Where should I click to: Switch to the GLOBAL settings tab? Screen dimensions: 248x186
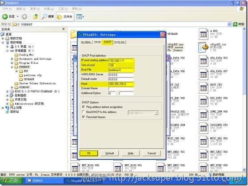tap(86, 42)
